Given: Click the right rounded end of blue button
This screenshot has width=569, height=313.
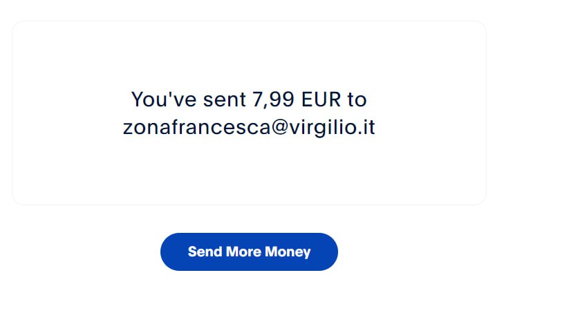Looking at the screenshot, I should [x=329, y=252].
